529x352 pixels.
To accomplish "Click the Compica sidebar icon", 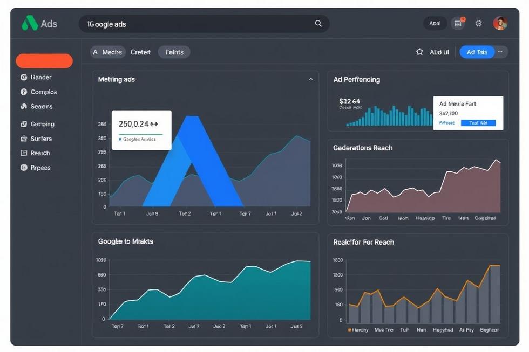I will click(24, 92).
